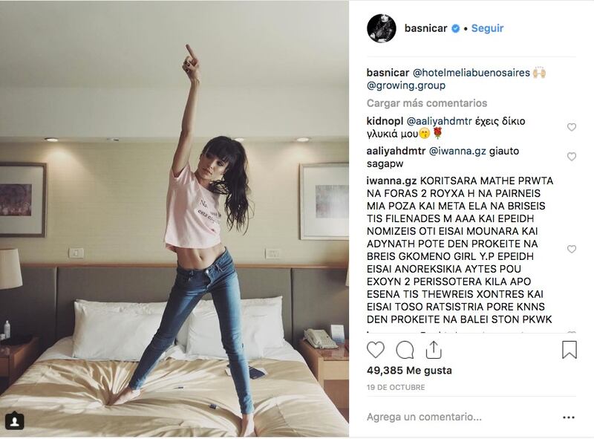Screen dimensions: 594x439
Task: Open @hotelmeliabuenosaires mention link
Action: 471,72
